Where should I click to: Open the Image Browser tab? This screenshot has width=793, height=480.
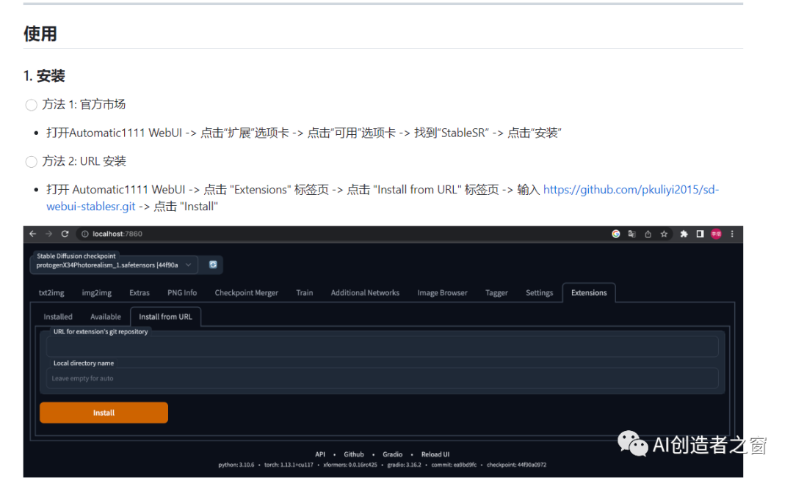[443, 292]
